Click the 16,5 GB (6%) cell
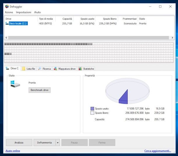This screenshot has height=156, width=178. coord(87,23)
